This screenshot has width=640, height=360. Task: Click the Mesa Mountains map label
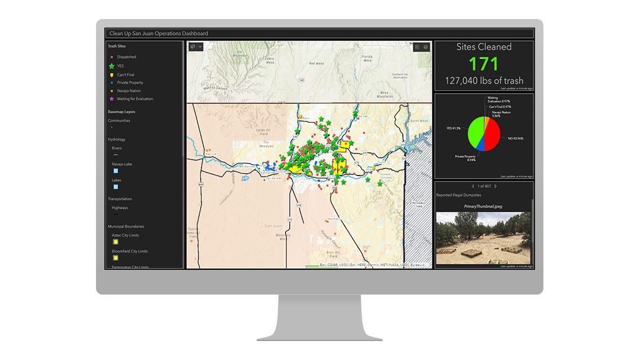[x=385, y=94]
